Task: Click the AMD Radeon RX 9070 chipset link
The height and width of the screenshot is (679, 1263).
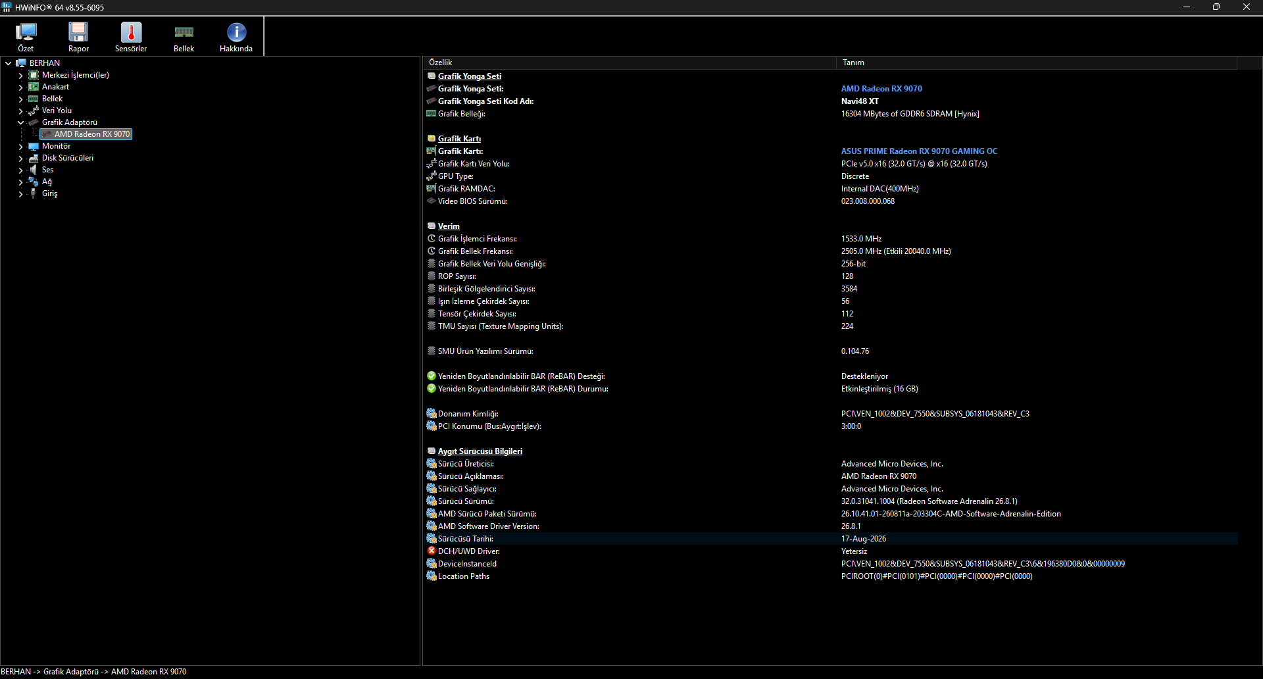Action: pos(881,88)
